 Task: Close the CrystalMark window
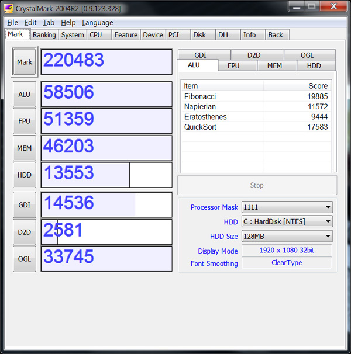(x=333, y=6)
